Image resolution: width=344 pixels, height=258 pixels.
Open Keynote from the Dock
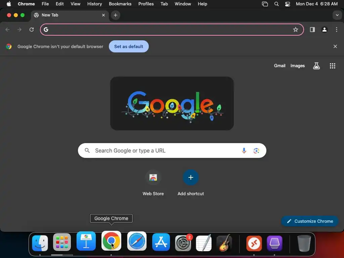pyautogui.click(x=86, y=241)
